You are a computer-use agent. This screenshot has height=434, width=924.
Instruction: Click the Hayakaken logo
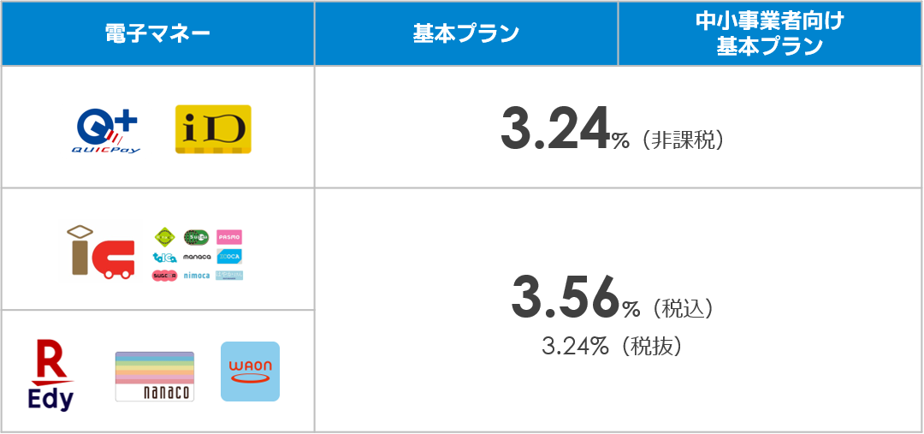(x=229, y=276)
